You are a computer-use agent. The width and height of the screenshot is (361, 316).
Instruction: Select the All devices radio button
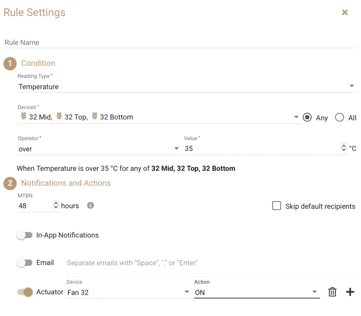(x=339, y=118)
